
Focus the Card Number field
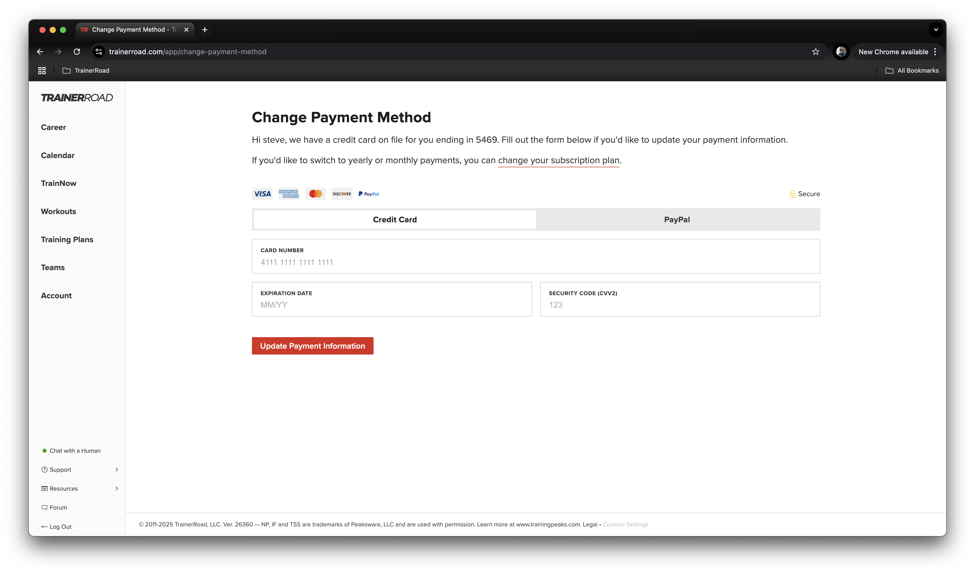536,257
